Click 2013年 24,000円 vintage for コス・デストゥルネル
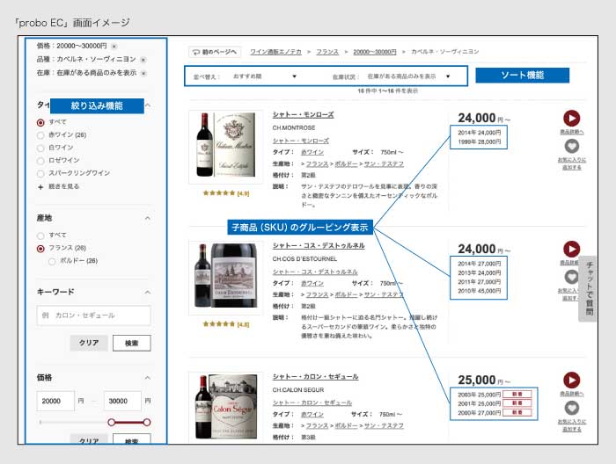The width and height of the screenshot is (616, 464). pos(480,272)
